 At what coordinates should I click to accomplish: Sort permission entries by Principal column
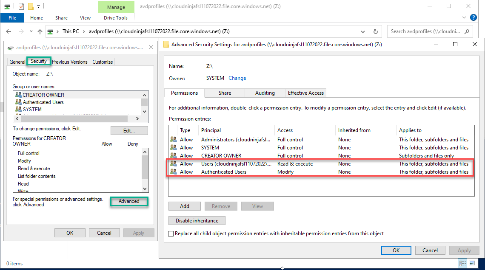point(236,130)
